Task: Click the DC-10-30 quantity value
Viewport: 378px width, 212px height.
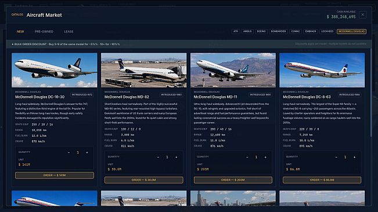Action: 78,152
